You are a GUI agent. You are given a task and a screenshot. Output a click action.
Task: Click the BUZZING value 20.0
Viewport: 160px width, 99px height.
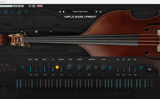[89, 75]
